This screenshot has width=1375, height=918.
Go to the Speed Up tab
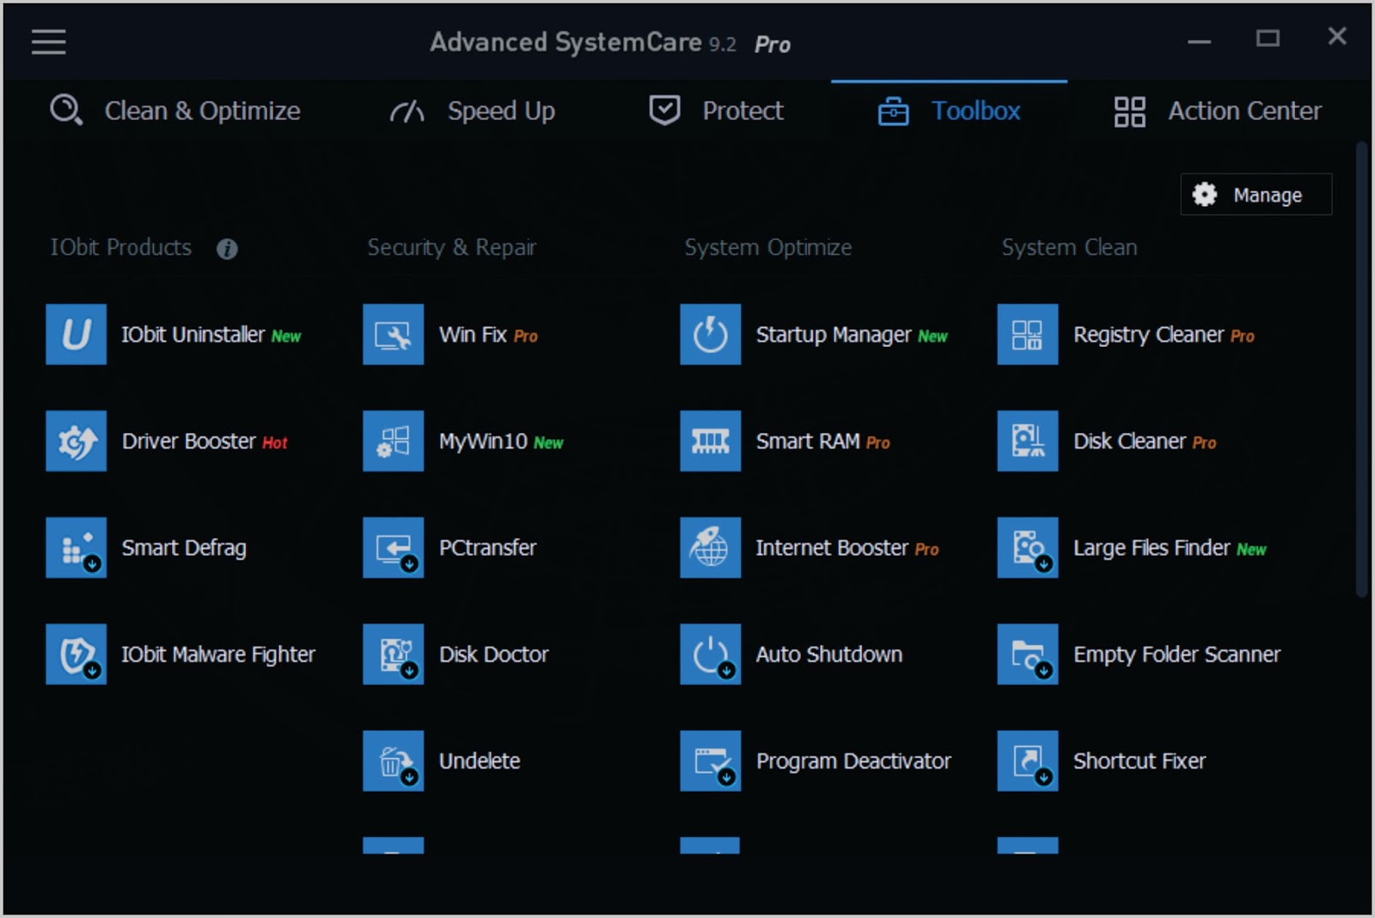[473, 111]
